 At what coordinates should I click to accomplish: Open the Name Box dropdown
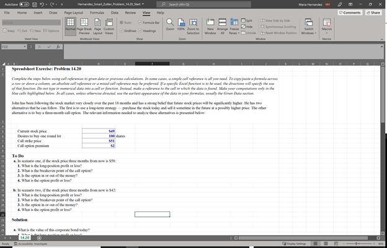pyautogui.click(x=25, y=46)
